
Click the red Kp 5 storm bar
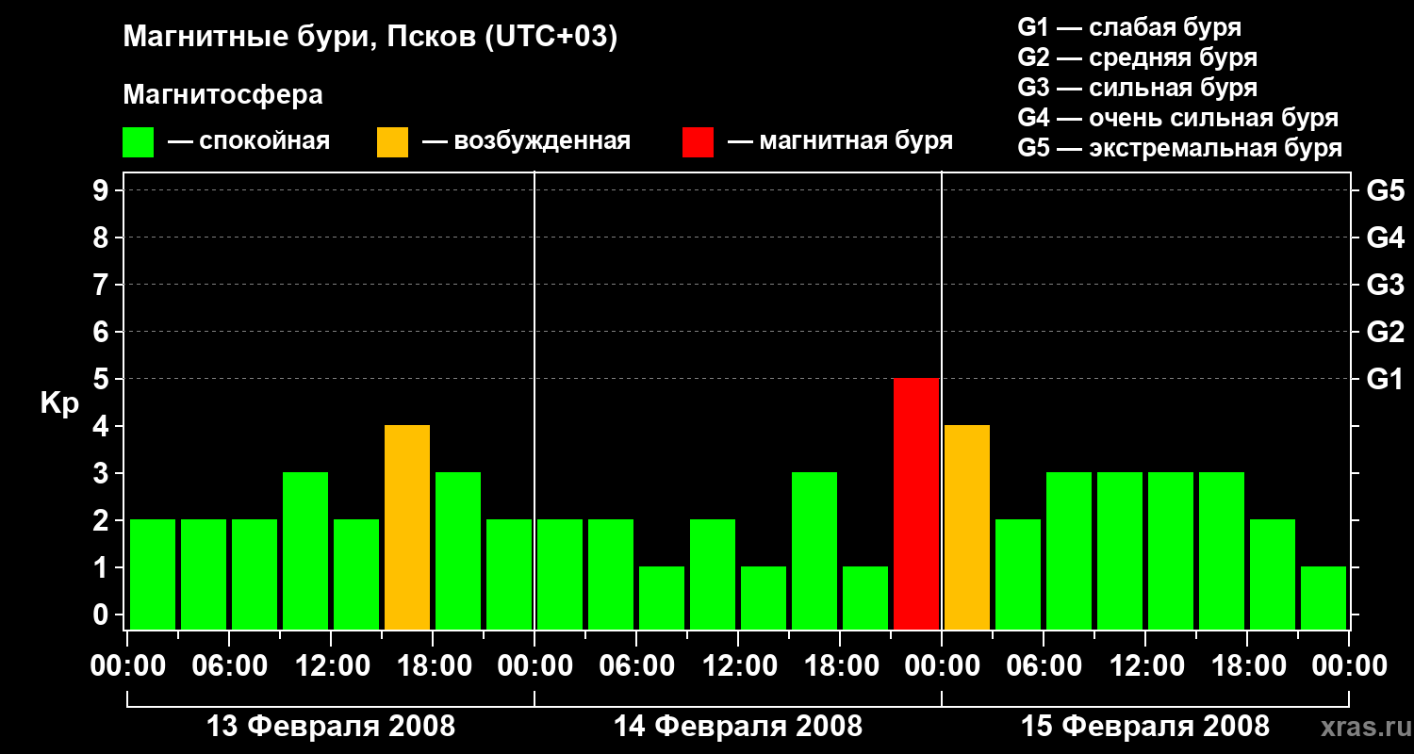pos(916,503)
